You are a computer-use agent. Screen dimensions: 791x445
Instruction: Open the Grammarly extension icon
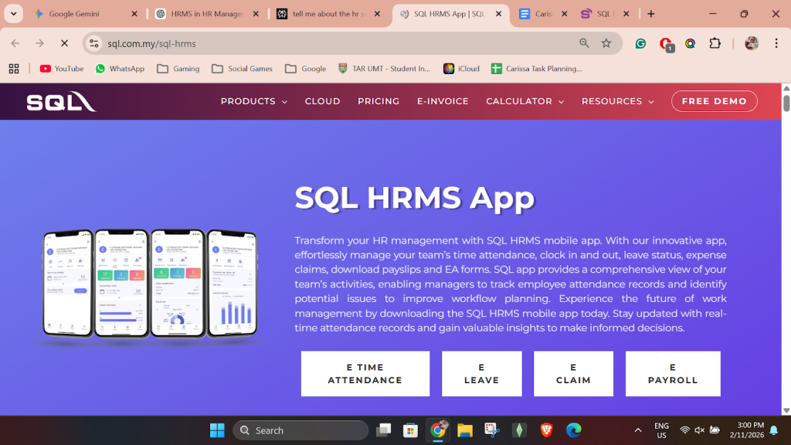click(640, 44)
